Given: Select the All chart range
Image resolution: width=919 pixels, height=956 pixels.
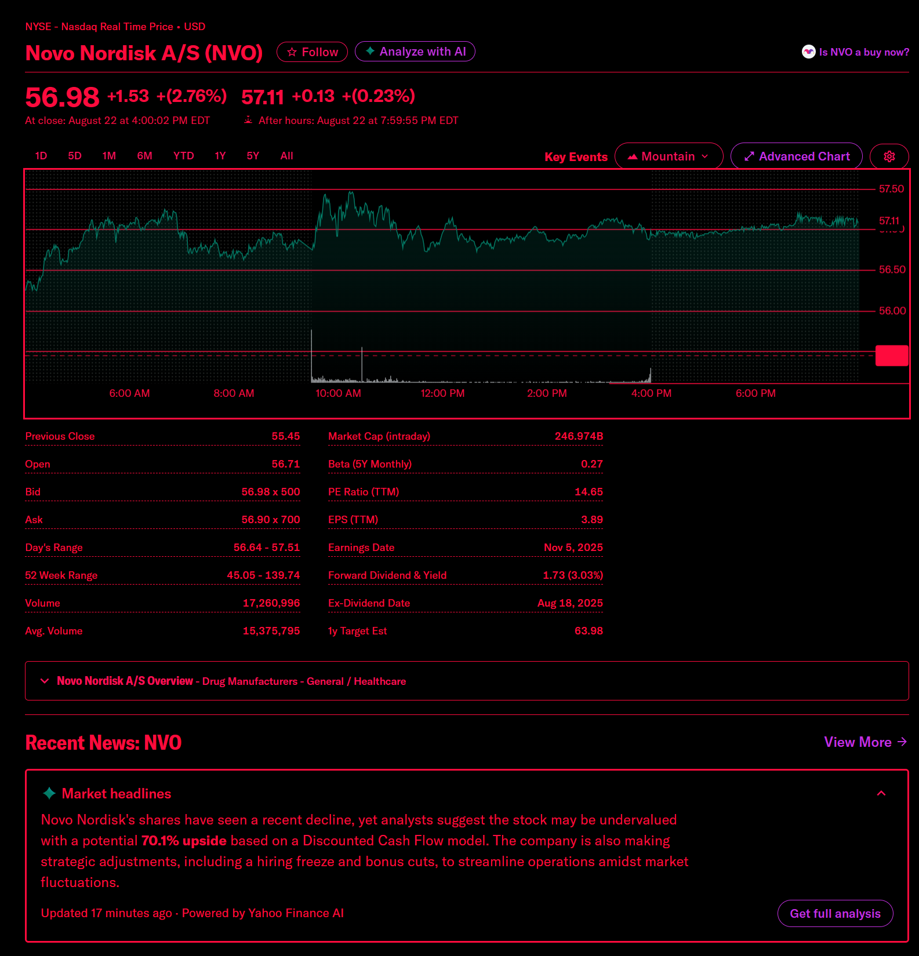Looking at the screenshot, I should [x=287, y=156].
